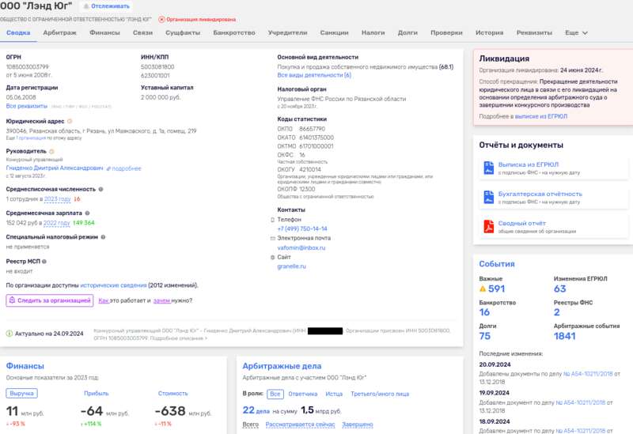Filter cases by Третьего/иного лица role
This screenshot has width=633, height=434.
(380, 394)
